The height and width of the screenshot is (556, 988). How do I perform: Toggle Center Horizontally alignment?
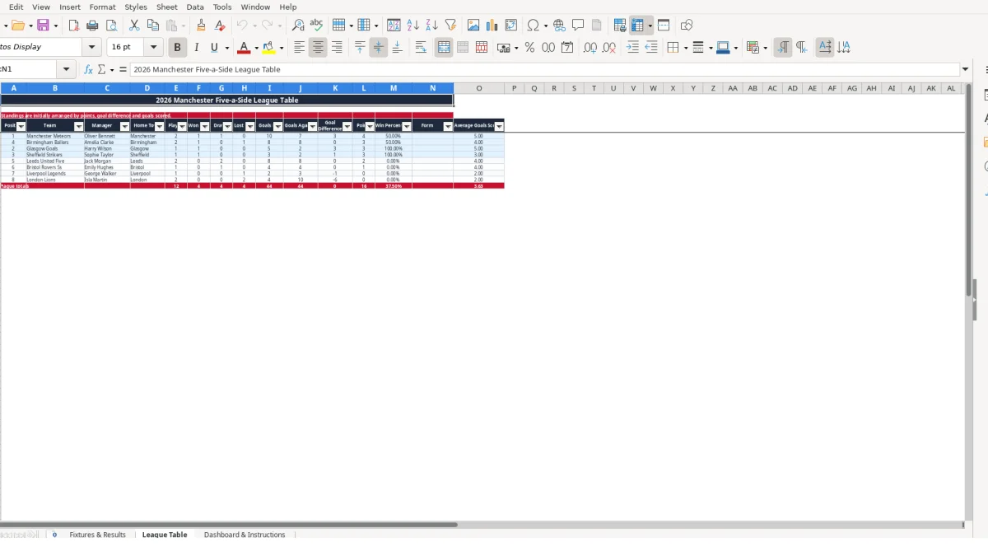tap(318, 48)
